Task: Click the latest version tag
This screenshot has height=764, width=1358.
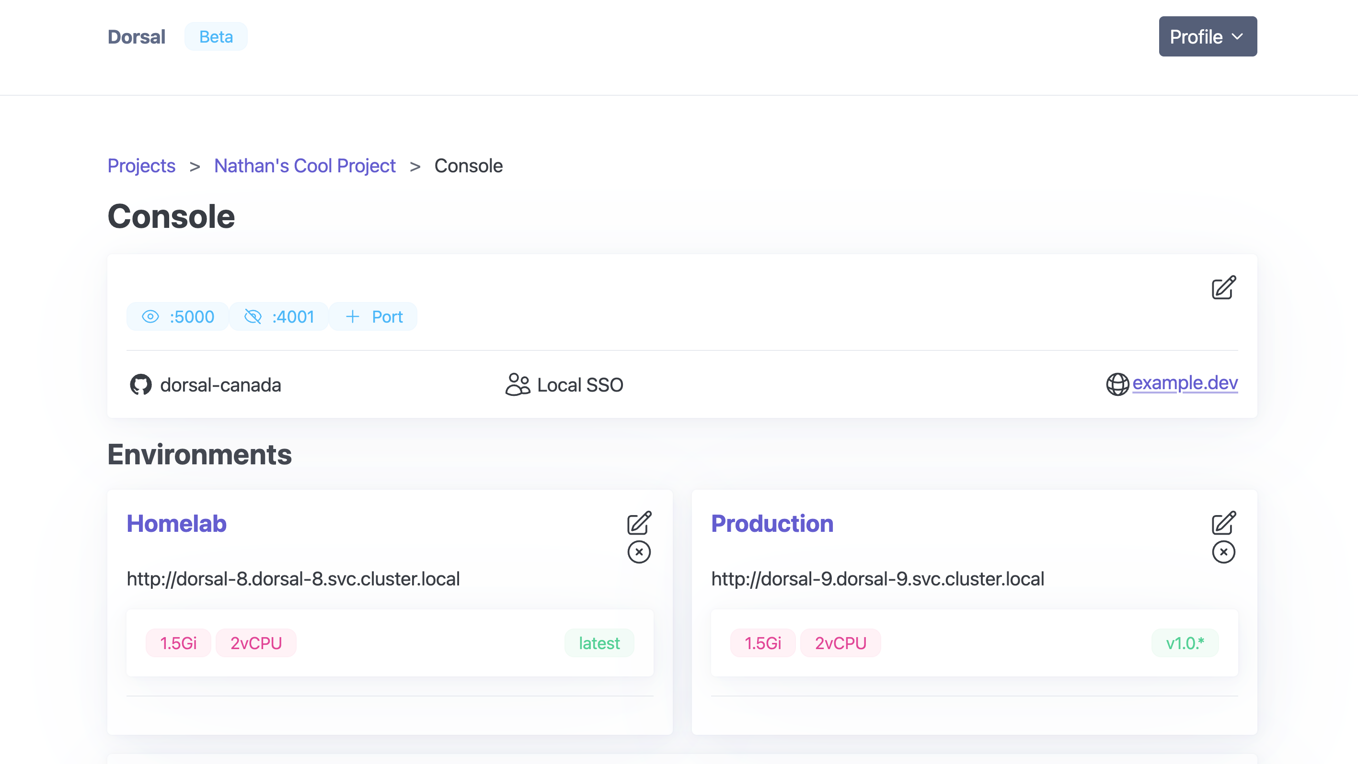Action: click(x=599, y=643)
